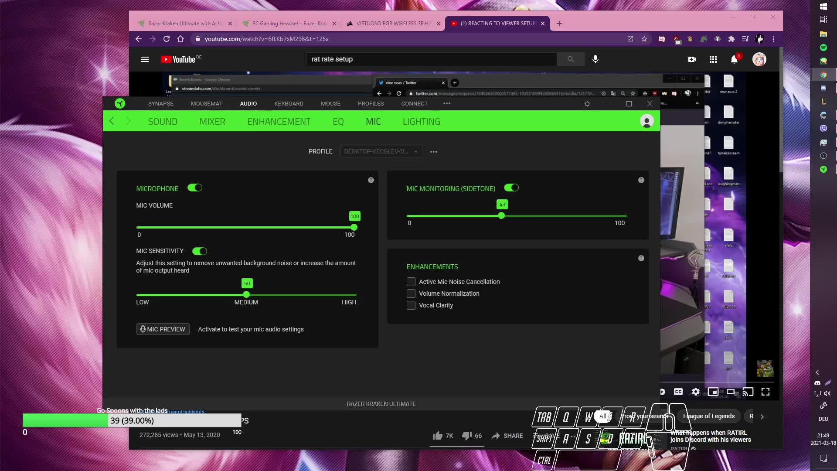Enter video fullscreen mode
Viewport: 837px width, 471px height.
[x=766, y=392]
